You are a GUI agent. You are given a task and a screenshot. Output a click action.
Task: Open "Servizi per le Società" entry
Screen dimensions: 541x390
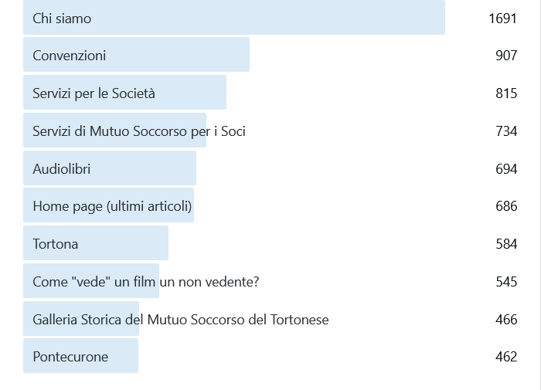tap(94, 93)
